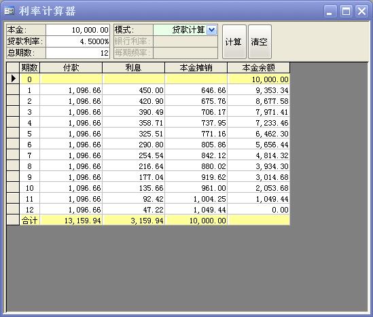Click the 贷款利率 input field
373x317 pixels.
click(77, 41)
